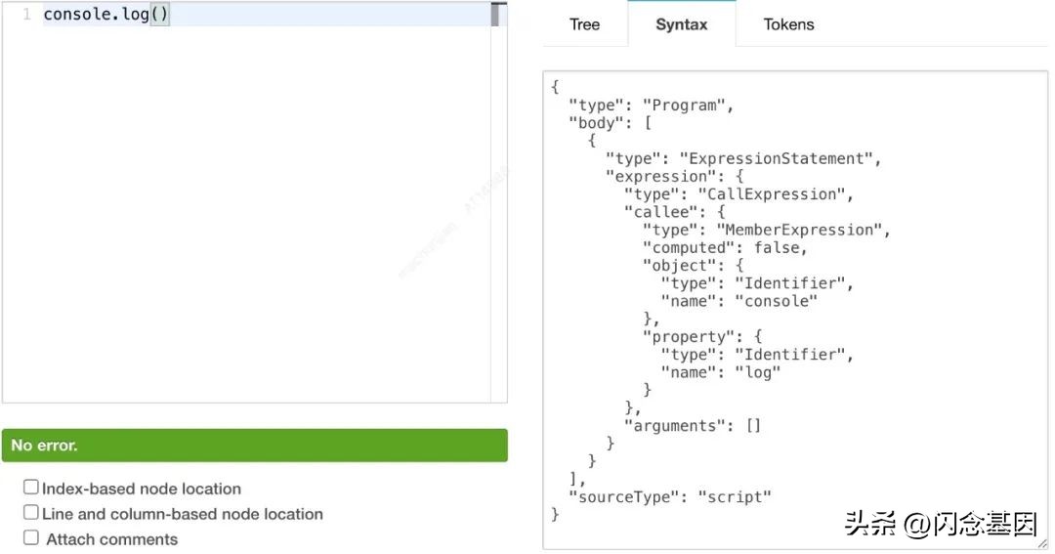This screenshot has height=554, width=1055.
Task: Open the Tokens tab
Action: 788,24
